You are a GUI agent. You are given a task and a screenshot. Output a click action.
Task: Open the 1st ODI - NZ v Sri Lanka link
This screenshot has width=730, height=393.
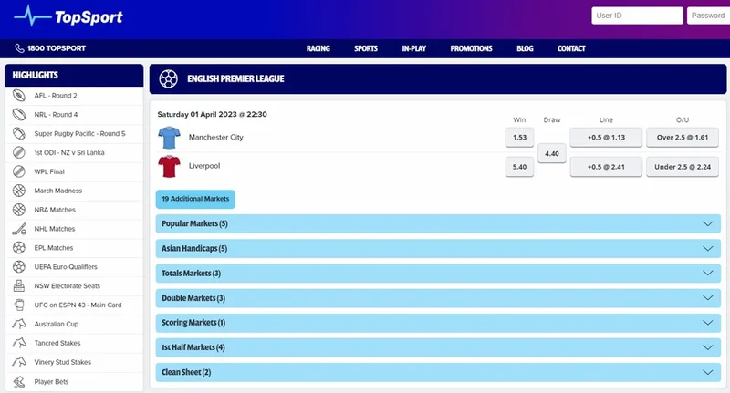[69, 152]
